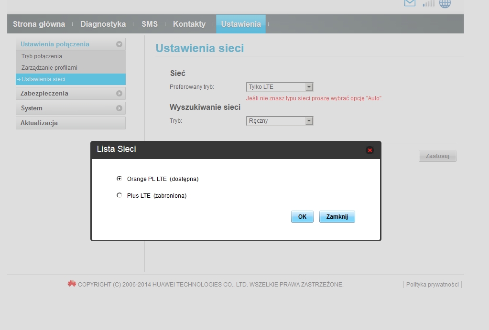Open the Preferowany tryb dropdown
Viewport: 489px width, 330px height.
(280, 87)
